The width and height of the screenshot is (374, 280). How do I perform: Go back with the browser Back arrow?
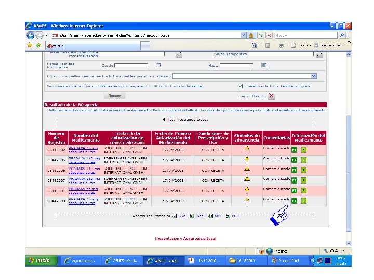point(30,35)
